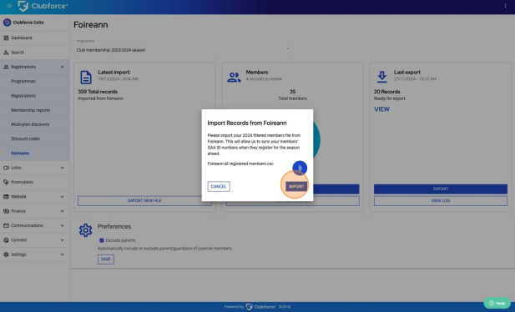The width and height of the screenshot is (515, 312).
Task: Click the Communications envelope icon in sidebar
Action: [x=6, y=225]
